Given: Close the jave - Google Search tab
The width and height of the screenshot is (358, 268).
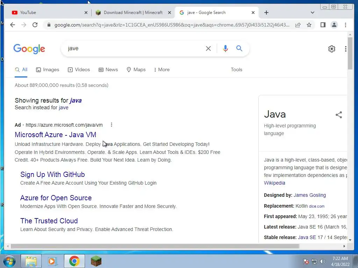Looking at the screenshot, I should [x=253, y=13].
